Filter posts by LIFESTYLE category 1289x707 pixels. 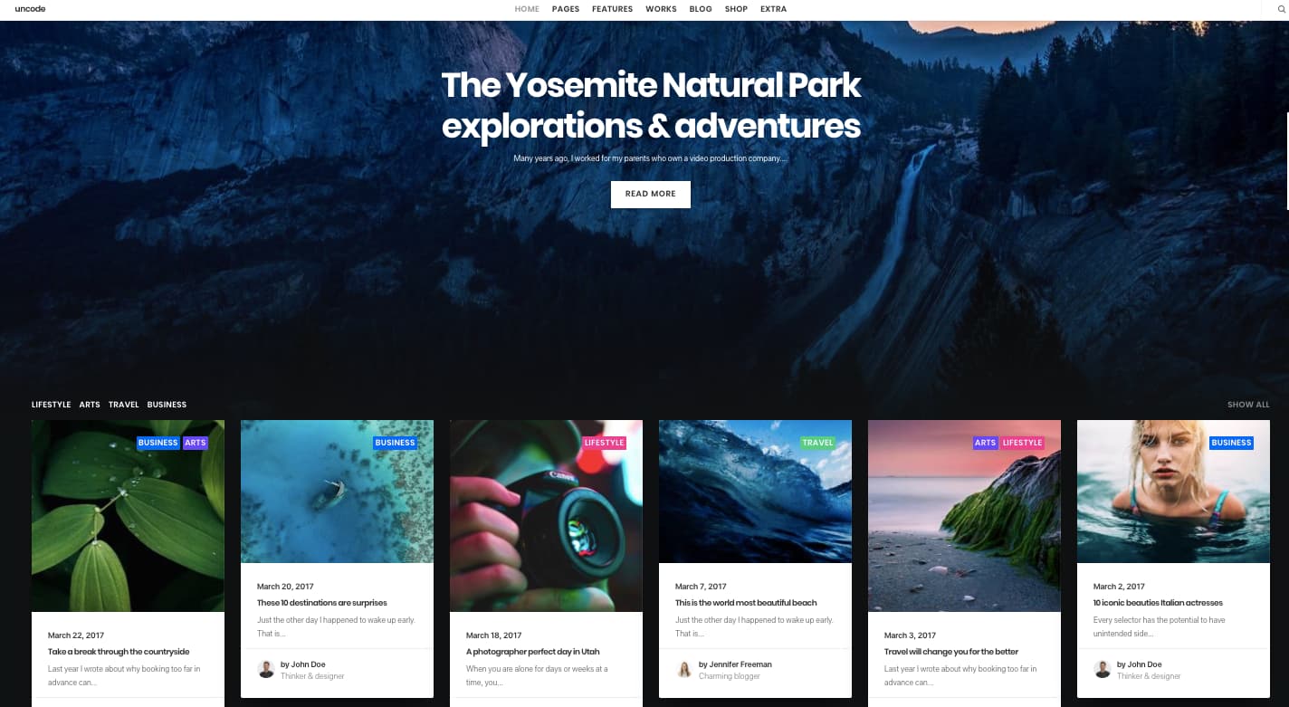(51, 405)
